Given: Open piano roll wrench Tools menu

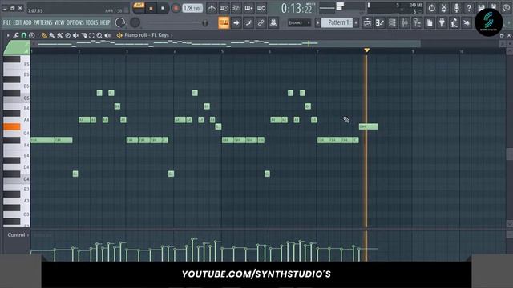Looking at the screenshot, I should coord(16,35).
